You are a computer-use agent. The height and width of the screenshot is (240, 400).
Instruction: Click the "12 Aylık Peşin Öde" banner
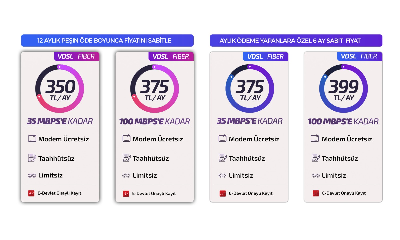coord(107,41)
